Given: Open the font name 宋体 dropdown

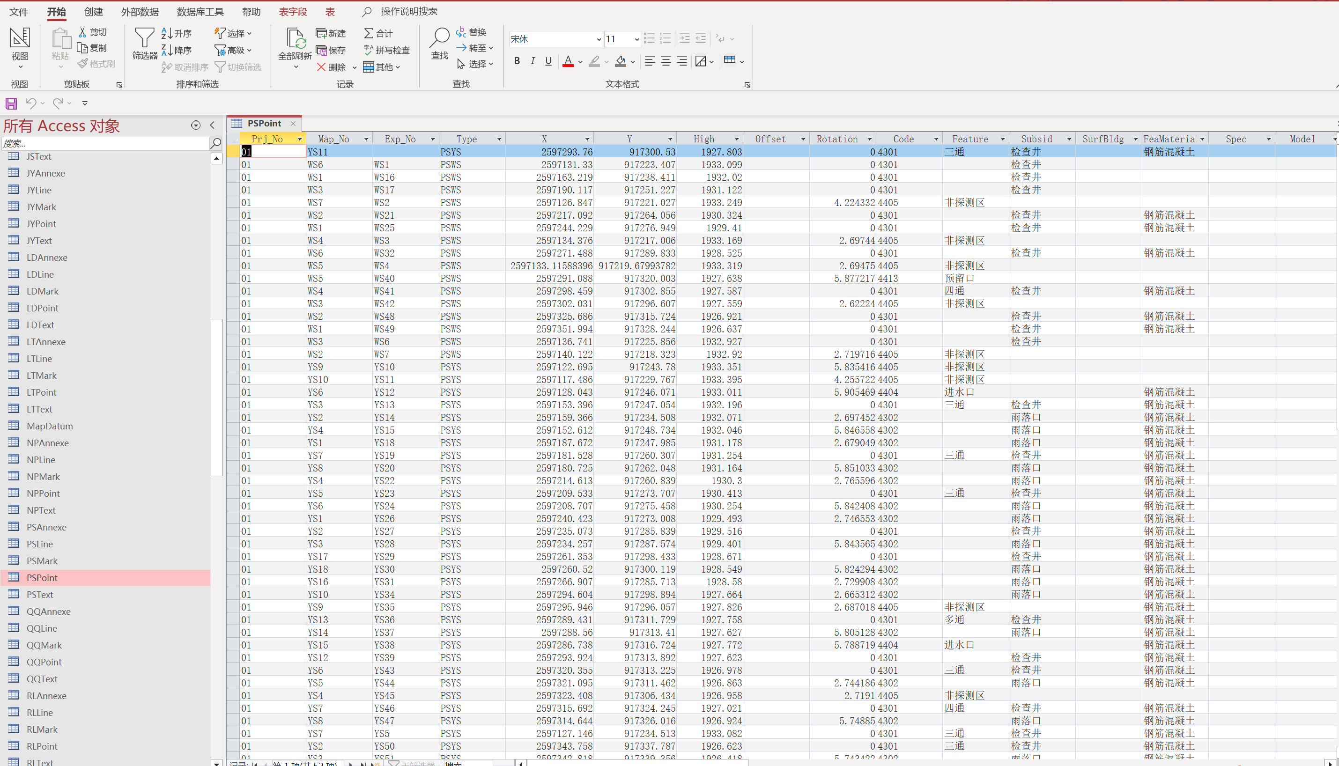Looking at the screenshot, I should coord(598,39).
